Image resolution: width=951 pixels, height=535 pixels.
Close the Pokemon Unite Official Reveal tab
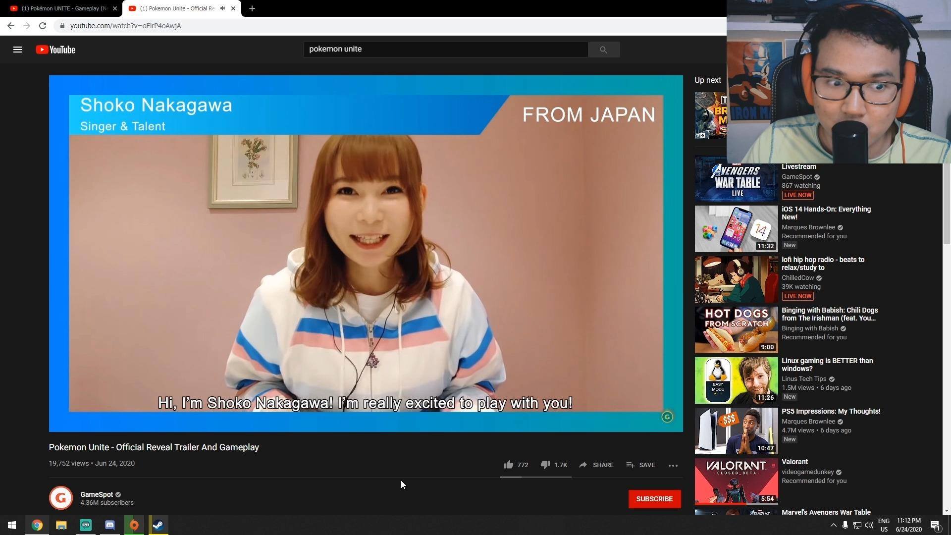(x=233, y=8)
